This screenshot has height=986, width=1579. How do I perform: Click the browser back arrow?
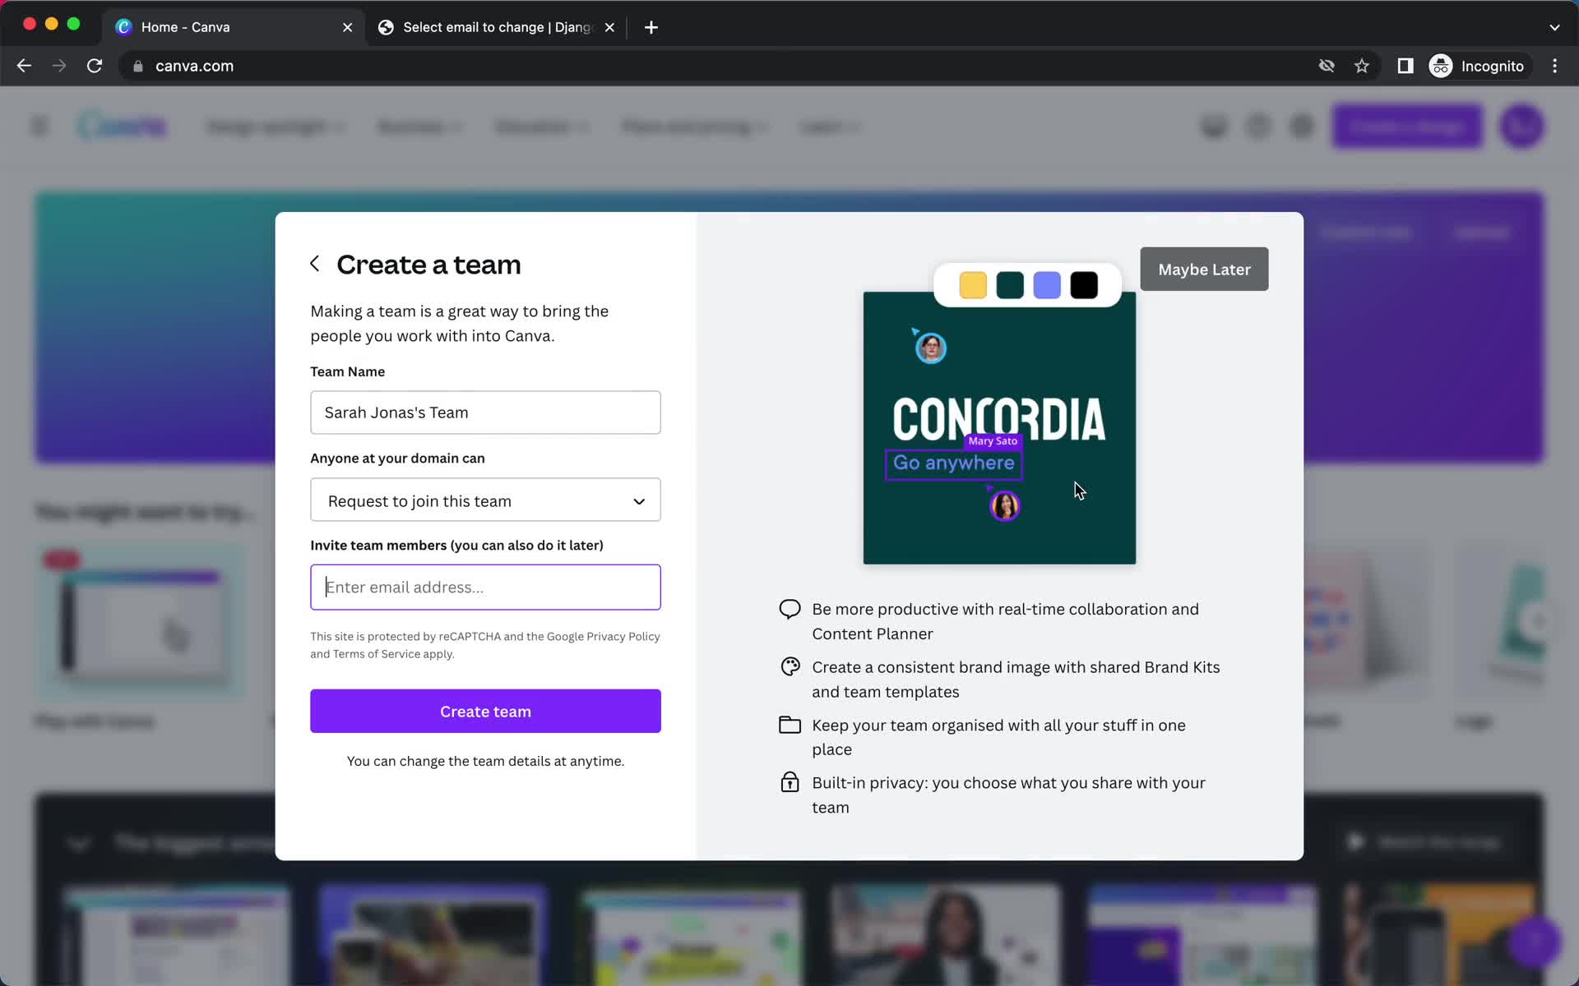pos(24,66)
